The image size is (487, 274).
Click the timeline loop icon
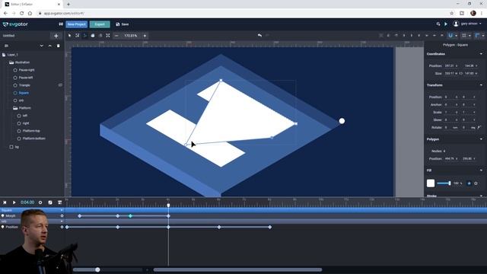tap(40, 202)
